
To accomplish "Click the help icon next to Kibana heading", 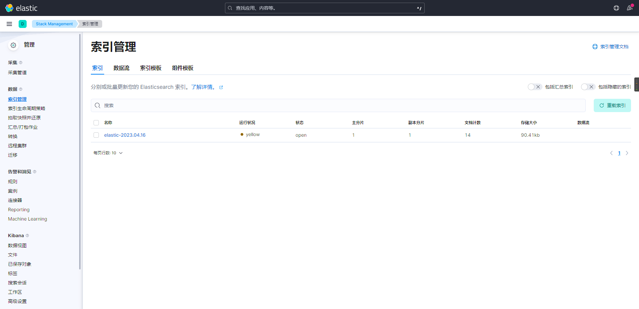I will pyautogui.click(x=27, y=235).
